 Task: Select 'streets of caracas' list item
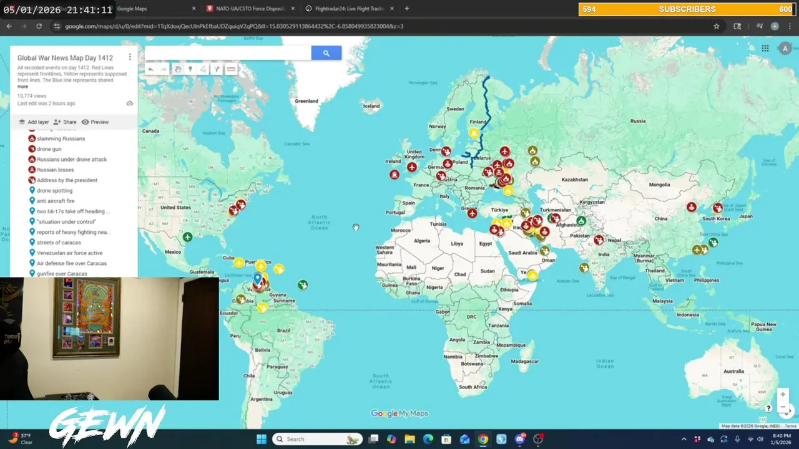click(59, 243)
